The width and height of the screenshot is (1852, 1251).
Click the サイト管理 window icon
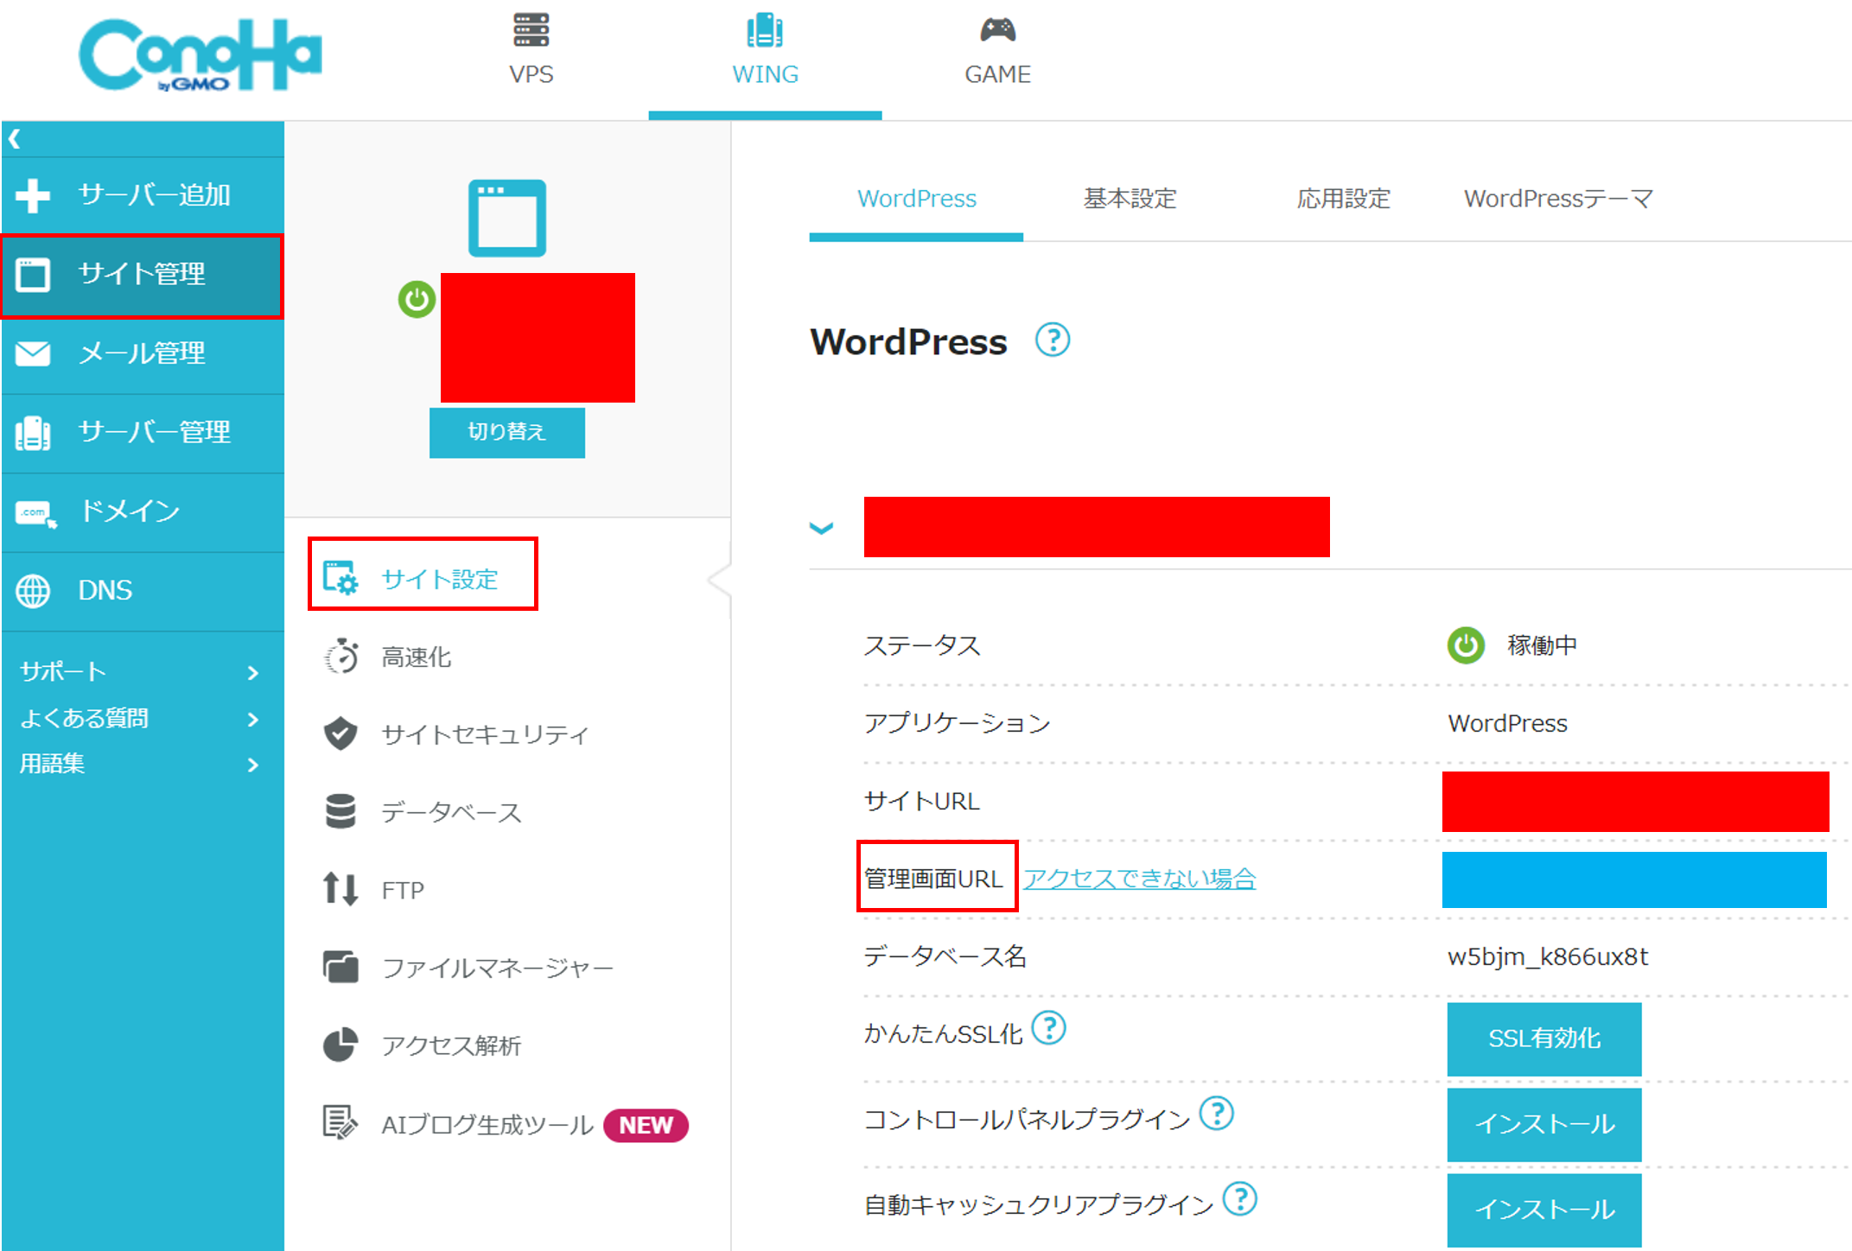click(33, 275)
